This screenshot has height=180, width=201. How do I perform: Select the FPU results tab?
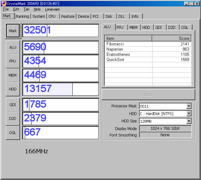[x=120, y=28]
